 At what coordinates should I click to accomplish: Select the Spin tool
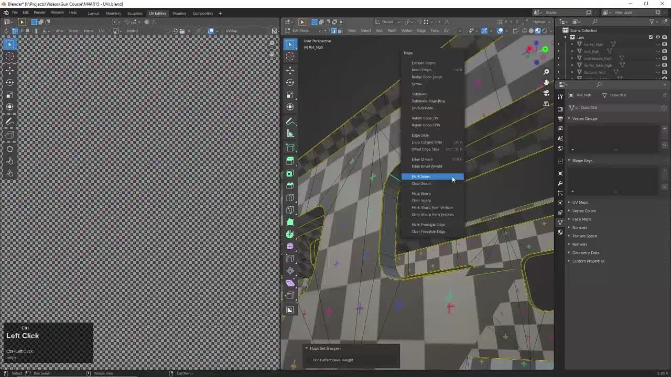290,234
